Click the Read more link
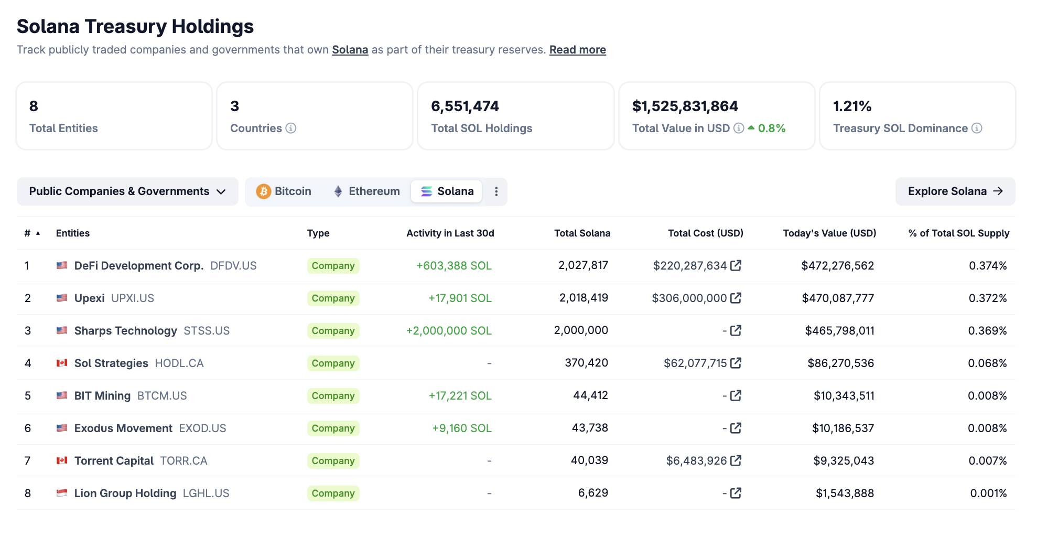Screen dimensions: 1037x537 [x=578, y=50]
